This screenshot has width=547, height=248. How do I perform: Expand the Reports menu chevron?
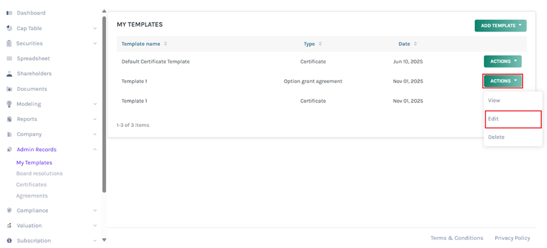click(95, 119)
